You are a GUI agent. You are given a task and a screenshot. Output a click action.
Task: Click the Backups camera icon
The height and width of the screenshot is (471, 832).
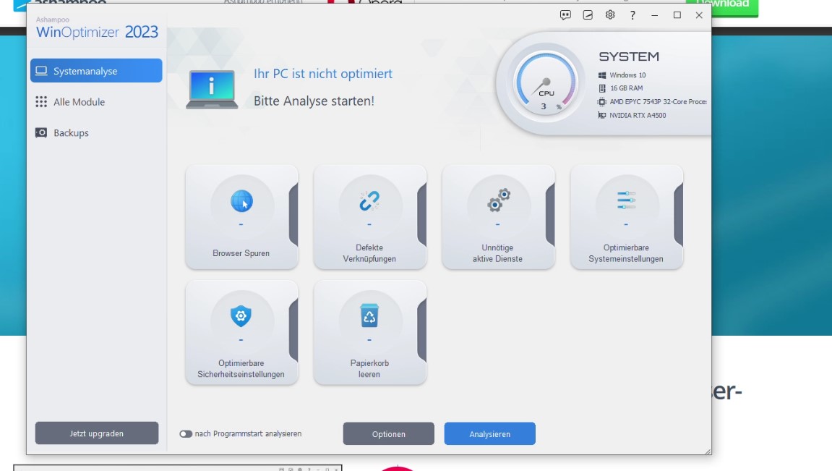[41, 132]
